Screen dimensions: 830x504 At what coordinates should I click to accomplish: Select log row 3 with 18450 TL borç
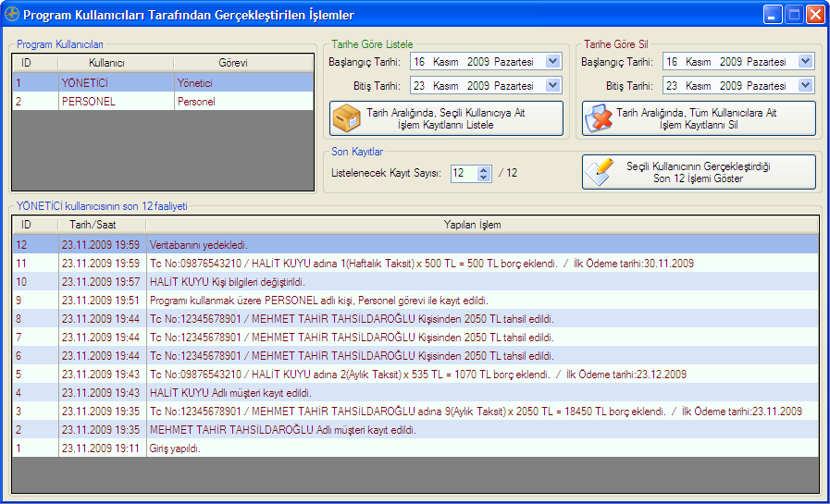click(415, 412)
